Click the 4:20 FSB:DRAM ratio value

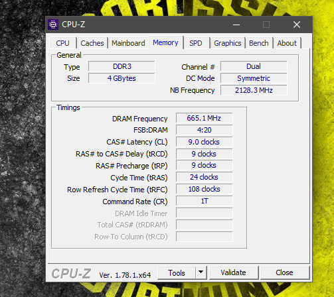pos(204,130)
